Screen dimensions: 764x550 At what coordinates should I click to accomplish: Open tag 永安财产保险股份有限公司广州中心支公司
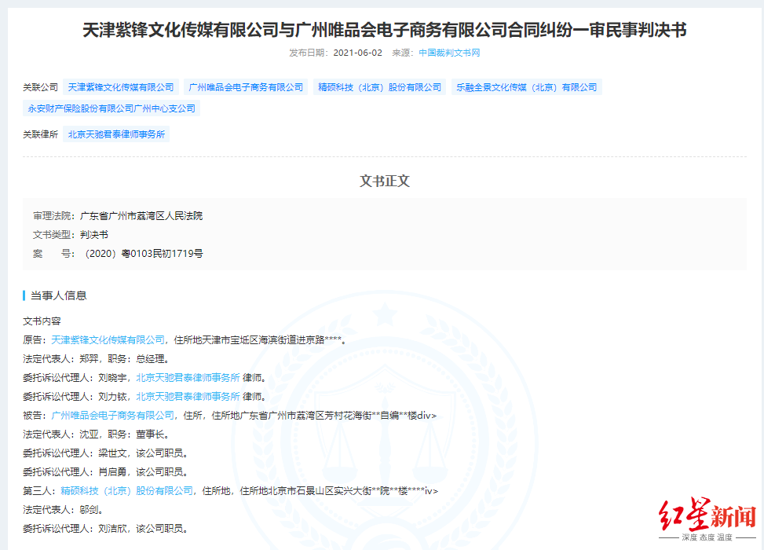pyautogui.click(x=111, y=108)
